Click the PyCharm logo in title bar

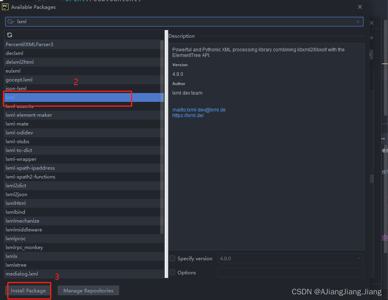click(5, 6)
